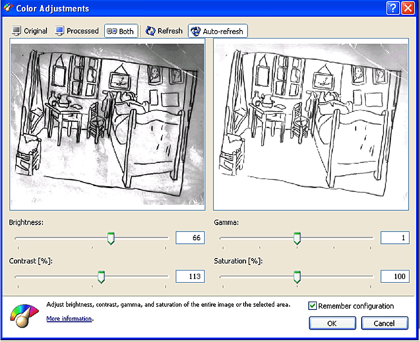
Task: Click the Color Adjustments title bar app icon
Action: (8, 7)
